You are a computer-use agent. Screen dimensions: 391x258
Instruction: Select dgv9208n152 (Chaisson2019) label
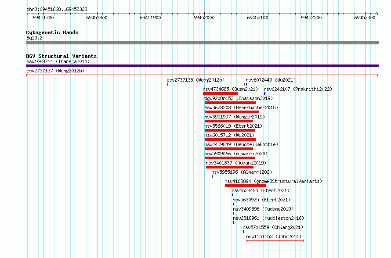(x=239, y=98)
